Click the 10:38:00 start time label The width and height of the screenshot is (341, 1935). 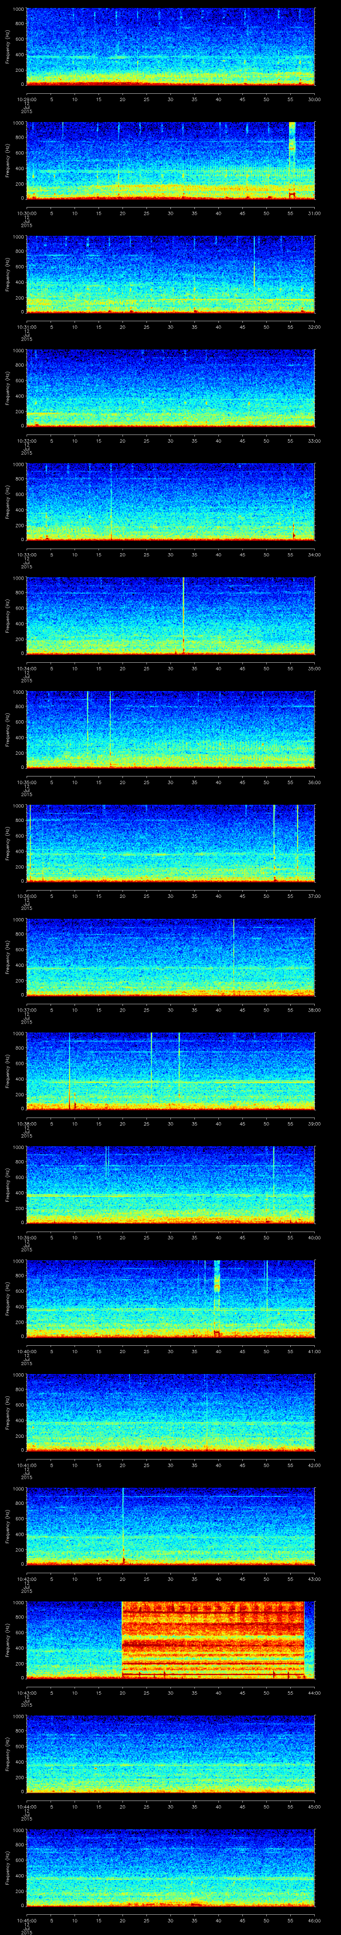coord(26,1123)
